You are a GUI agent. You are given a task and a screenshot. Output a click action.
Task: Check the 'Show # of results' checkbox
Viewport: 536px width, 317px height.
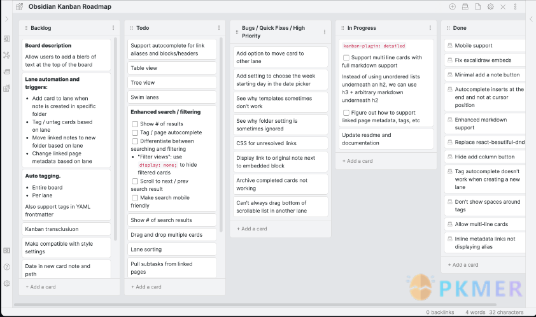tap(135, 123)
